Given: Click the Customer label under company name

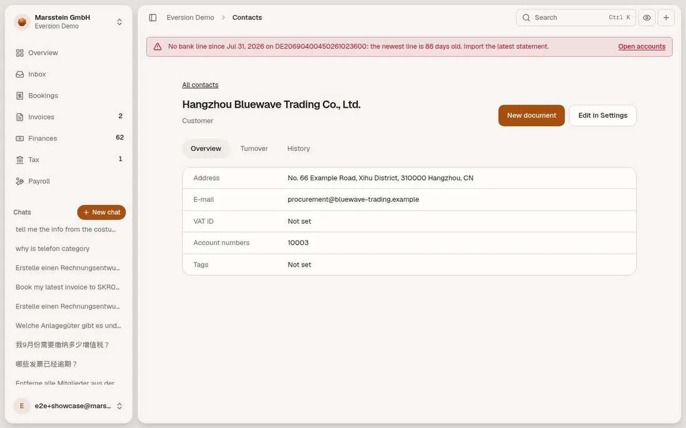Looking at the screenshot, I should (198, 121).
